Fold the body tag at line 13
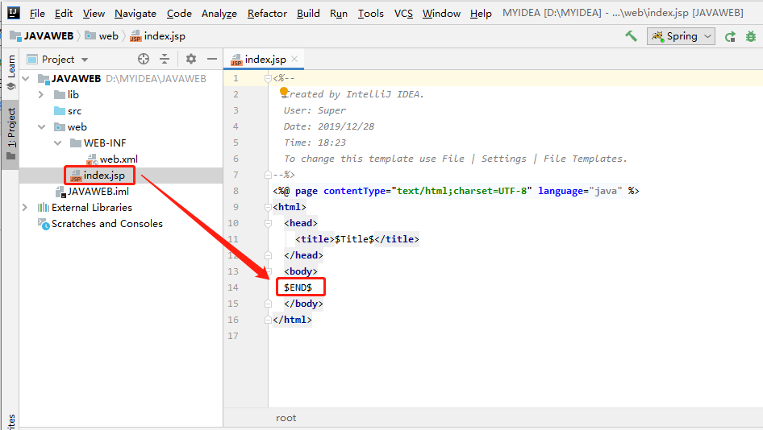The width and height of the screenshot is (763, 430). pyautogui.click(x=268, y=271)
